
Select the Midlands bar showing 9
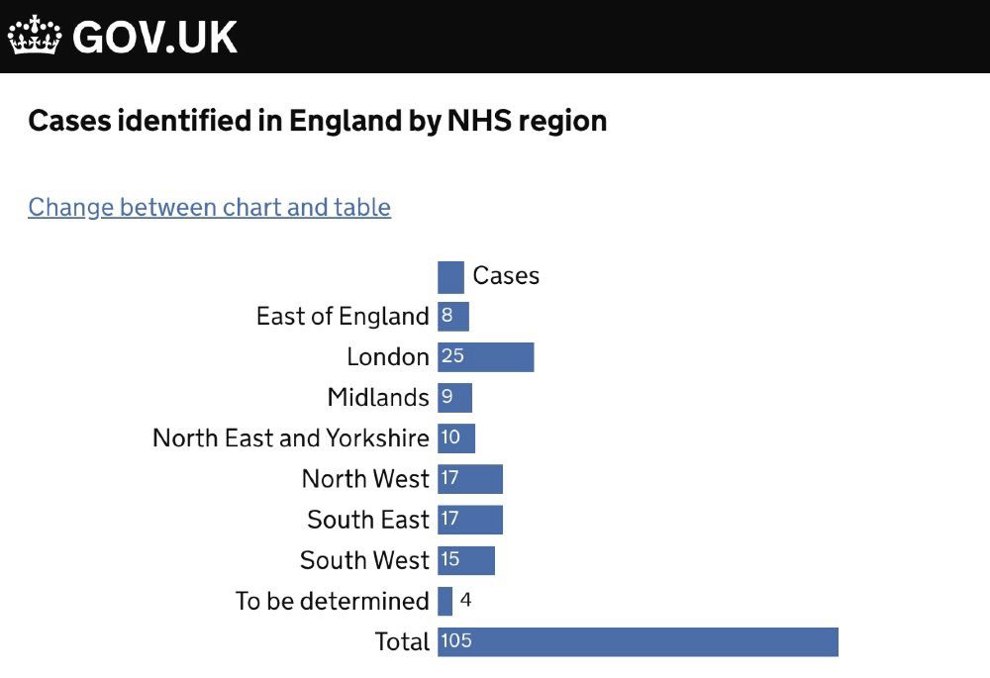pyautogui.click(x=455, y=398)
